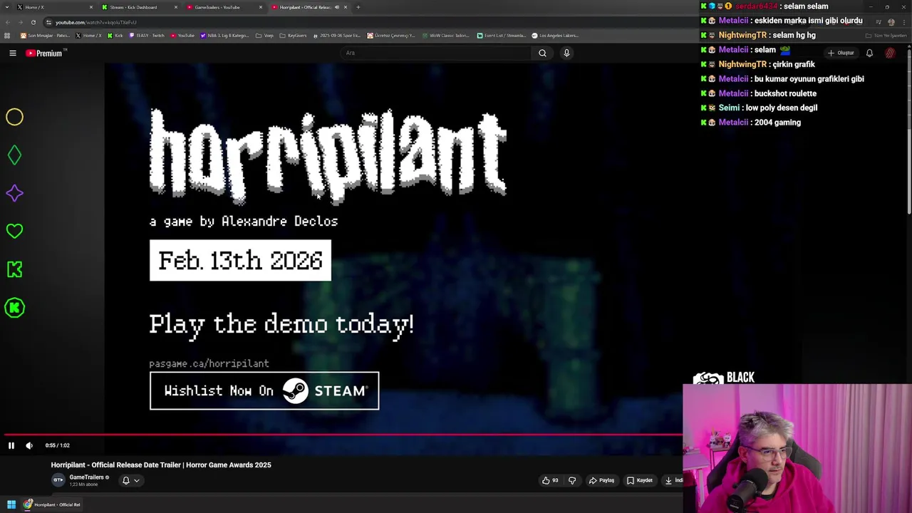Image resolution: width=912 pixels, height=513 pixels.
Task: Open the browser three-dot menu
Action: tap(903, 22)
